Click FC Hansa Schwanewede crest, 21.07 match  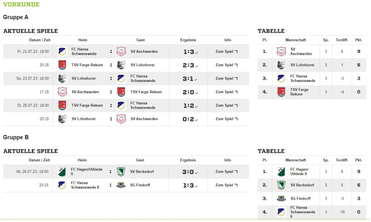(62, 52)
